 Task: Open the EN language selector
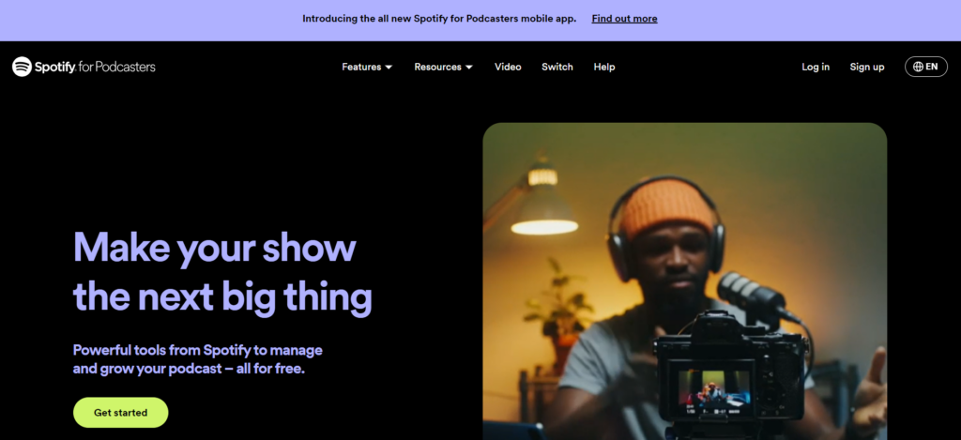tap(925, 67)
